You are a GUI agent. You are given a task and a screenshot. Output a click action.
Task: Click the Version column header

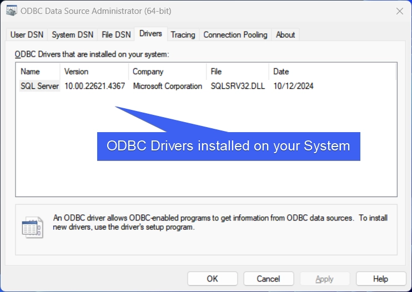94,72
